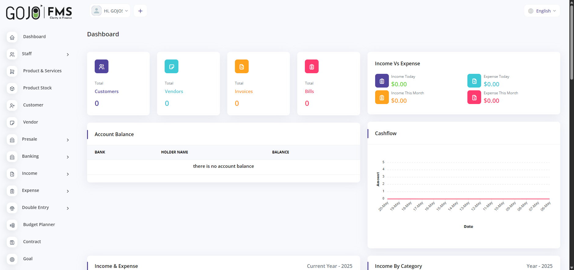
Task: Click the Double Entry scales icon
Action: coord(12,208)
